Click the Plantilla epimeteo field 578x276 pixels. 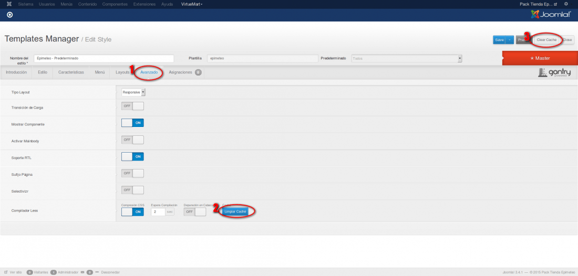[x=262, y=59]
